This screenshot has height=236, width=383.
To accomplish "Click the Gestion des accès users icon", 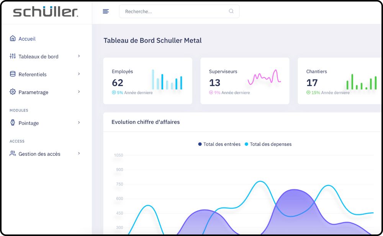I will point(12,154).
